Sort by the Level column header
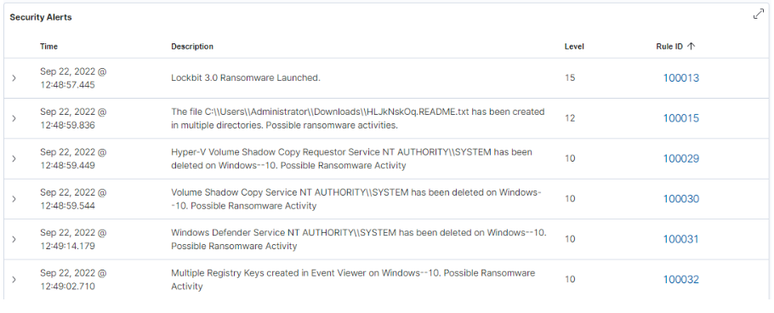 coord(574,47)
